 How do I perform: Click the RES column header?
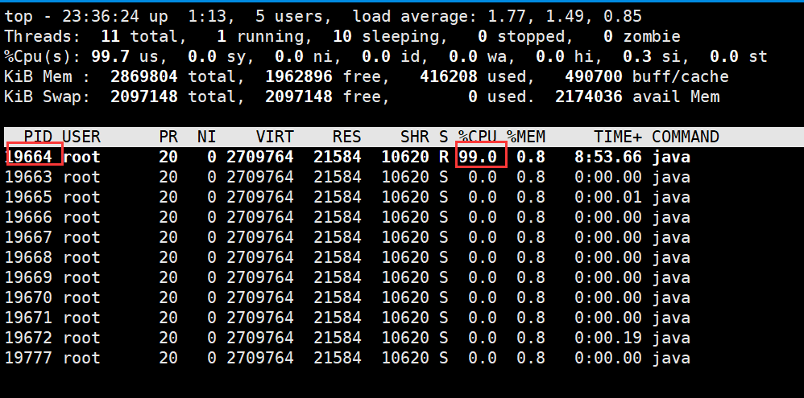tap(347, 137)
